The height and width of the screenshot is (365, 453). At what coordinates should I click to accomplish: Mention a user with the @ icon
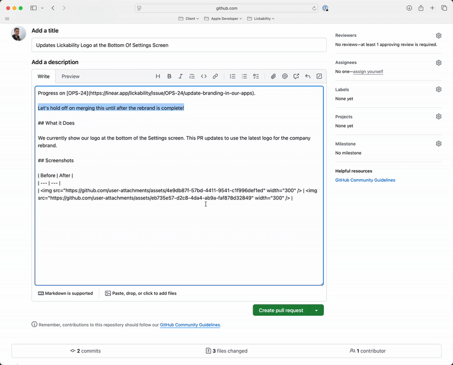pos(285,77)
